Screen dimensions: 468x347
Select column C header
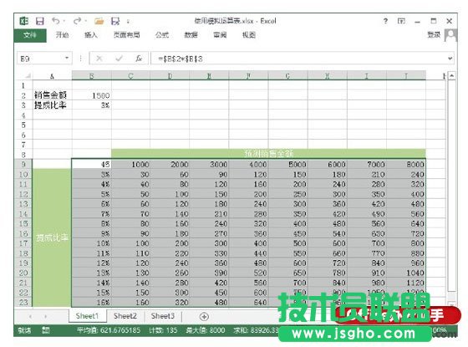130,76
